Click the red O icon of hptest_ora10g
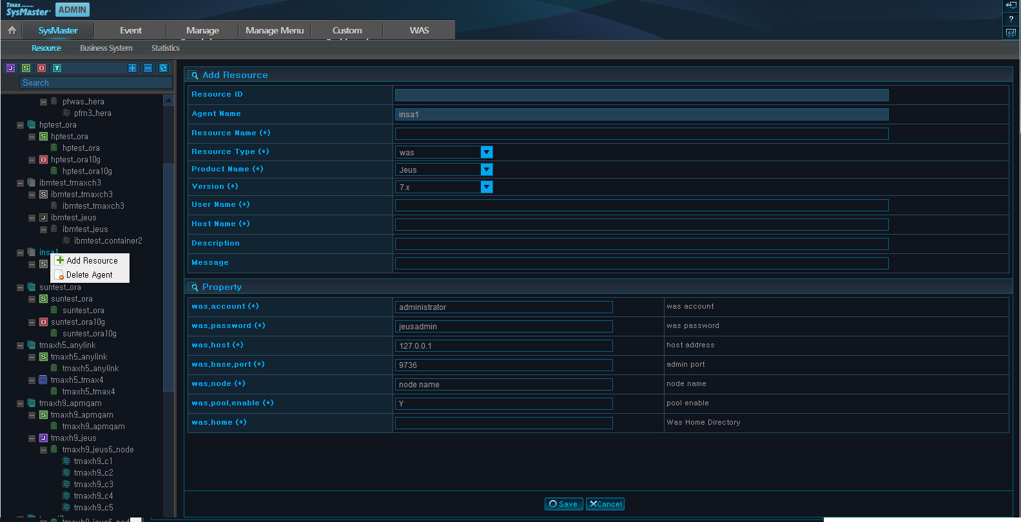 click(43, 159)
